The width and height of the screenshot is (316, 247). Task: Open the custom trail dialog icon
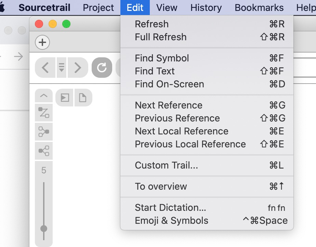coord(44,113)
